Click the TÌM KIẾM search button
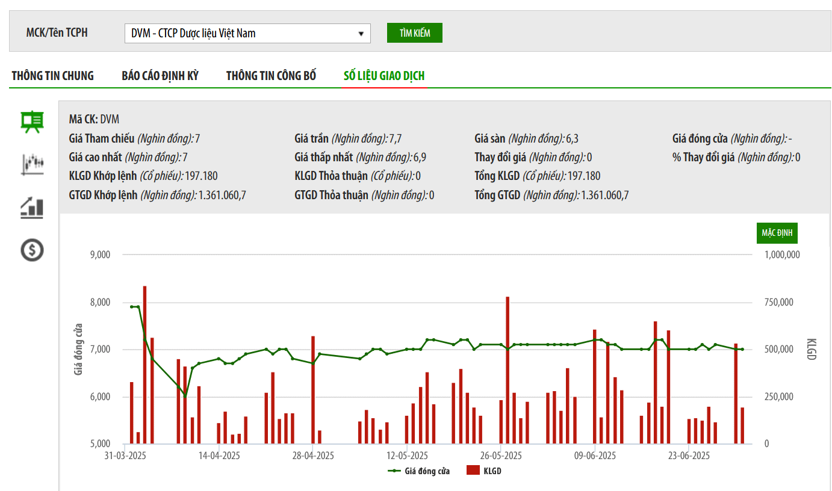 tap(415, 33)
